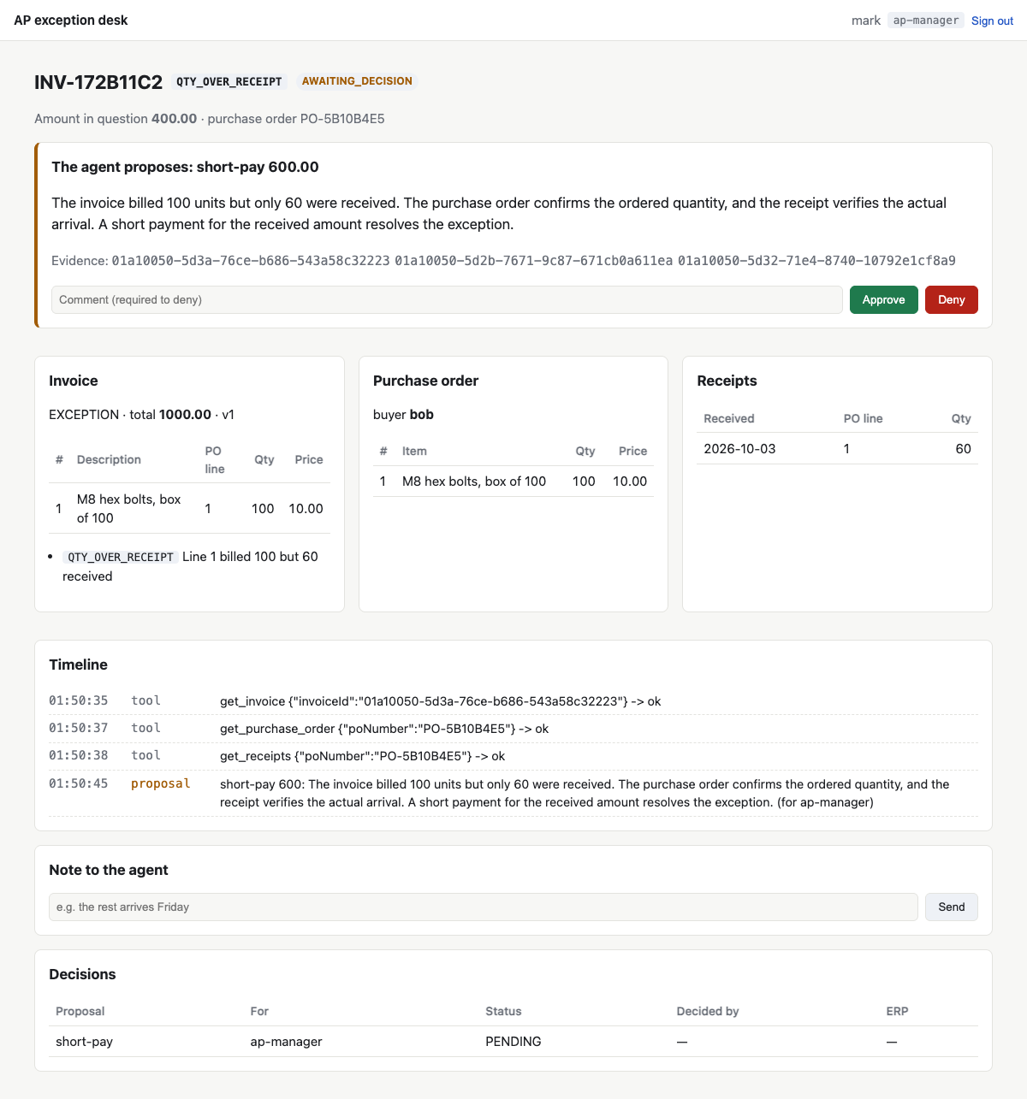
Task: Click the PO line column header in Receipts
Action: tap(863, 418)
